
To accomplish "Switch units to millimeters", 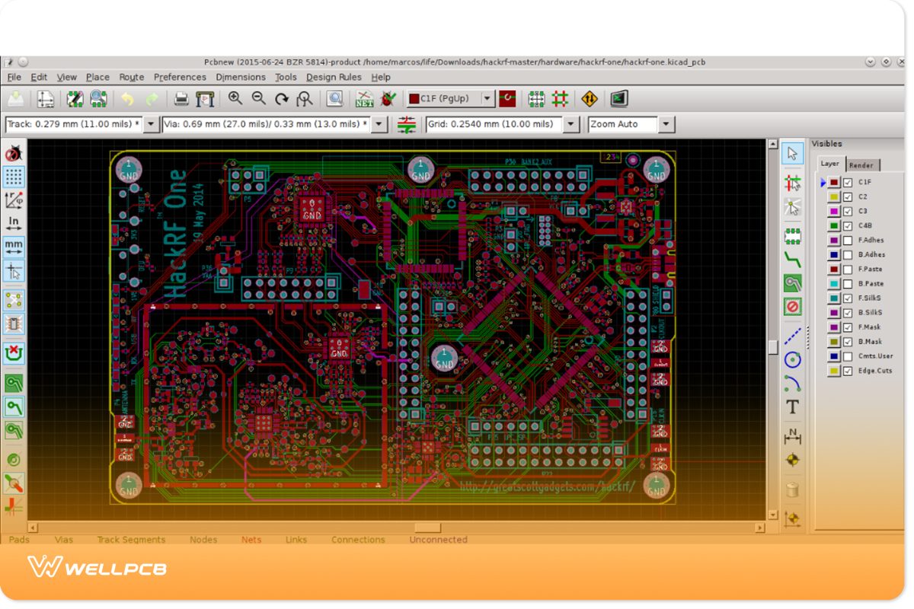I will (x=14, y=247).
